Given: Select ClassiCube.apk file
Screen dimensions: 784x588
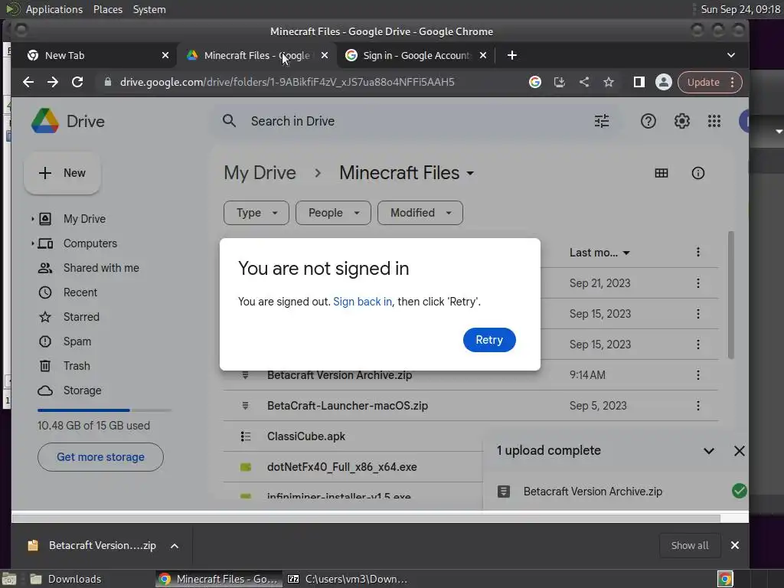Looking at the screenshot, I should (x=306, y=436).
